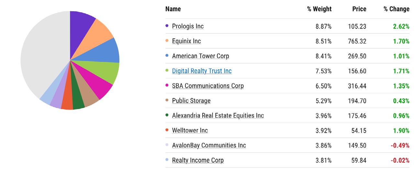
Task: Click the % Change column header
Action: click(x=396, y=9)
